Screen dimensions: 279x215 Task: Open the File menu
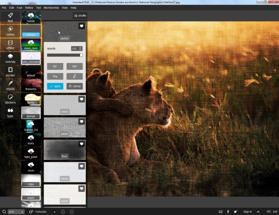tap(4, 8)
